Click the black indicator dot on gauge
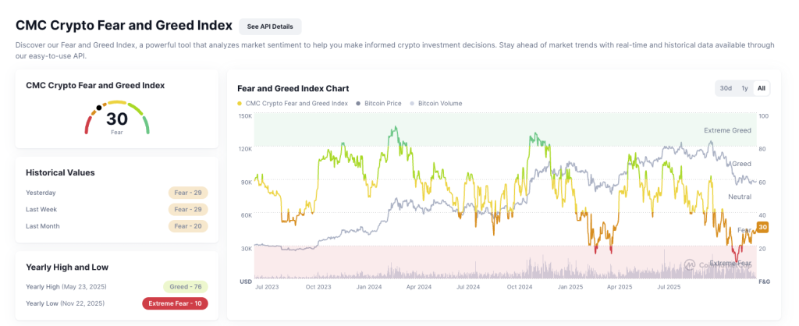 click(99, 108)
